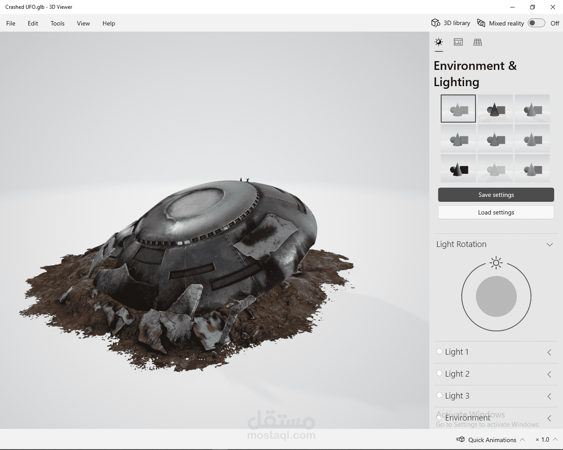The image size is (563, 450).
Task: Select the third preset in the middle row
Action: 532,138
